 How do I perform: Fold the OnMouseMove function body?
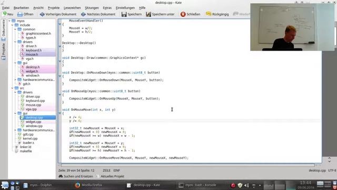click(x=60, y=113)
